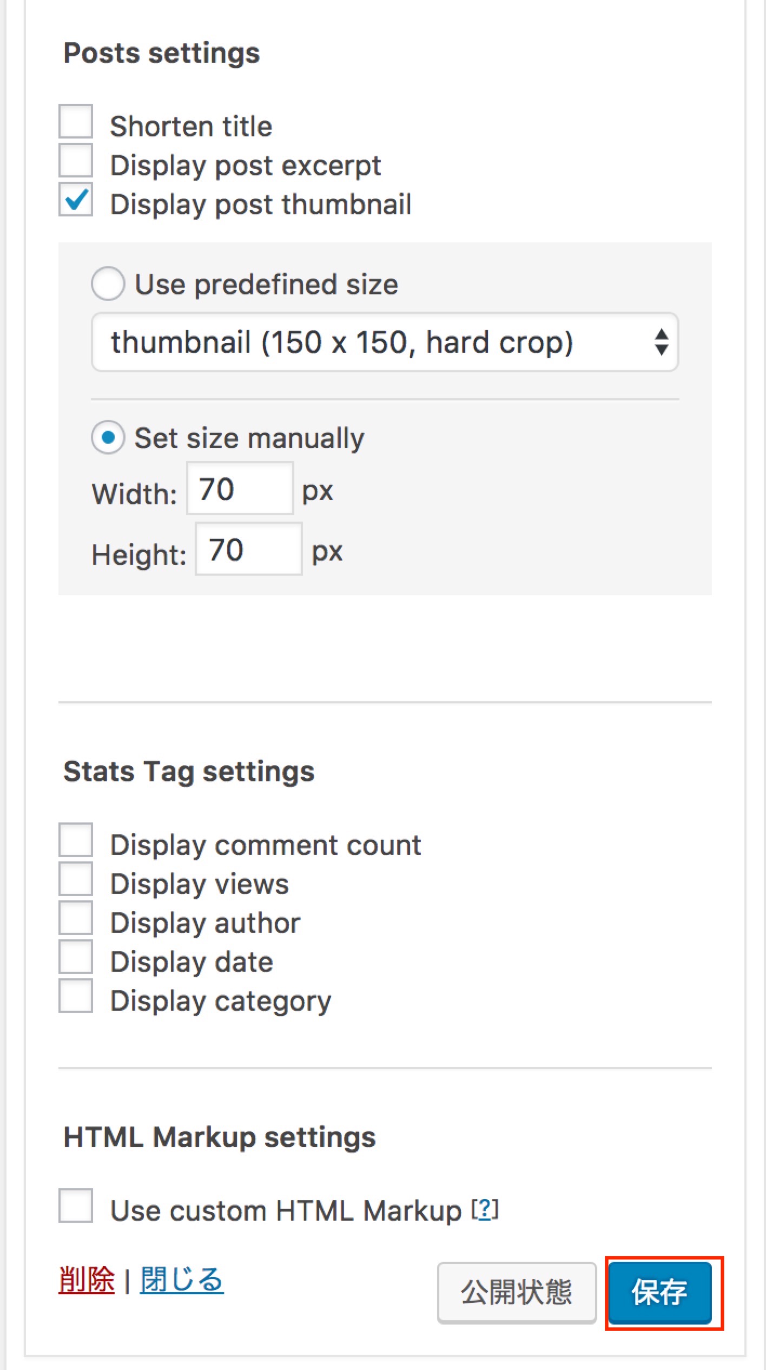The image size is (766, 1370).
Task: Click the 閉じる close link
Action: 182,1280
